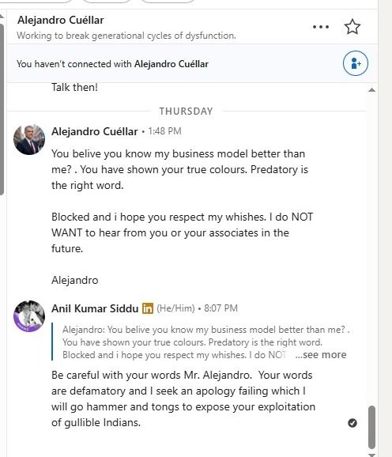Click the message list scrollbar thumb
392x457 pixels.
[371, 427]
